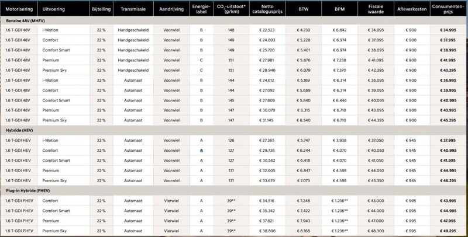
Task: Select the Afleverkosten column header
Action: click(x=411, y=11)
